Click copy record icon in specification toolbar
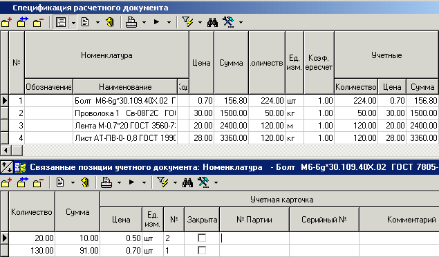 point(22,22)
